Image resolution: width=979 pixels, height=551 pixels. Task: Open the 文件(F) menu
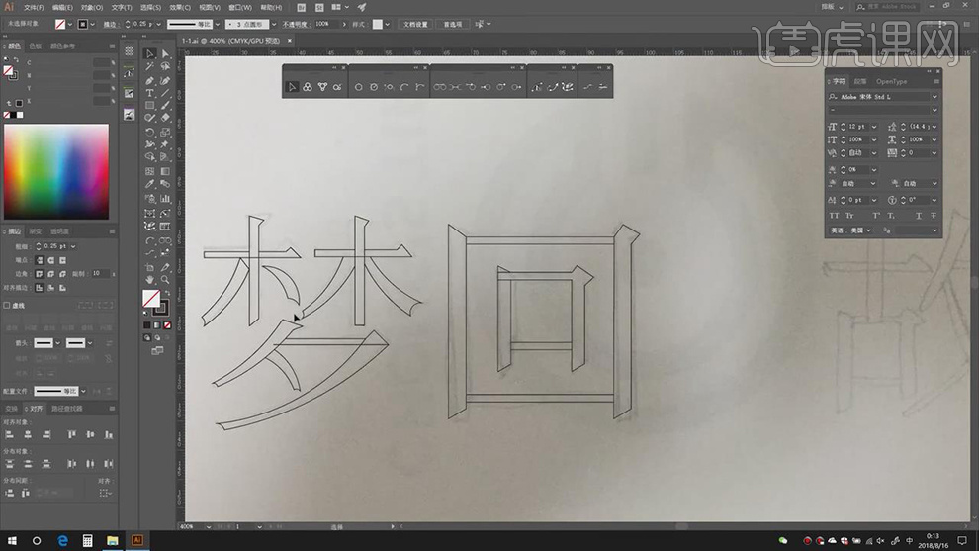pos(33,7)
